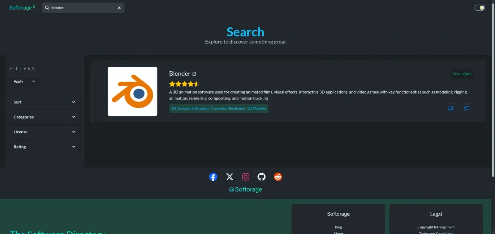The image size is (495, 234).
Task: Click the Free · Open license badge
Action: (462, 74)
